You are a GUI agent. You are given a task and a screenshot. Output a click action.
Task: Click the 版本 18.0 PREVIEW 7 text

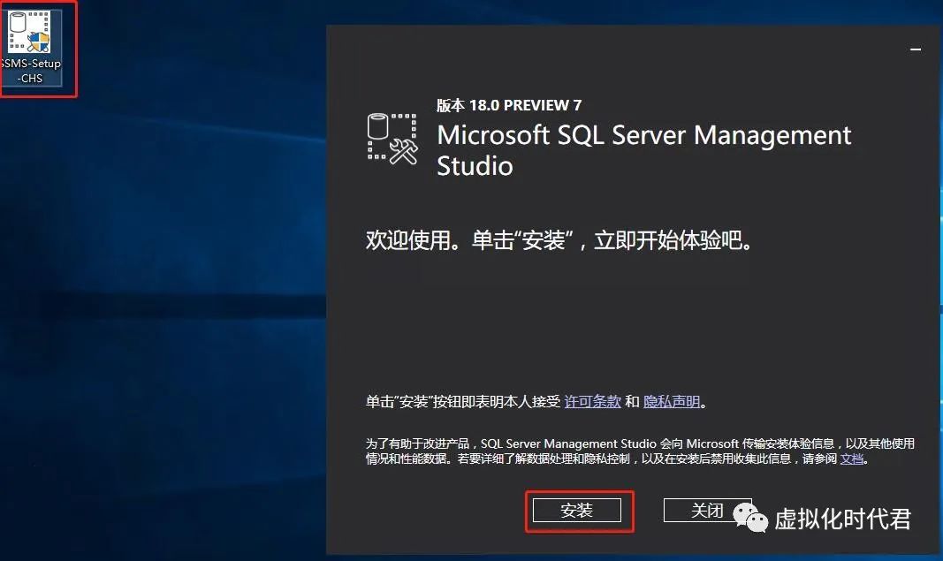(x=509, y=105)
